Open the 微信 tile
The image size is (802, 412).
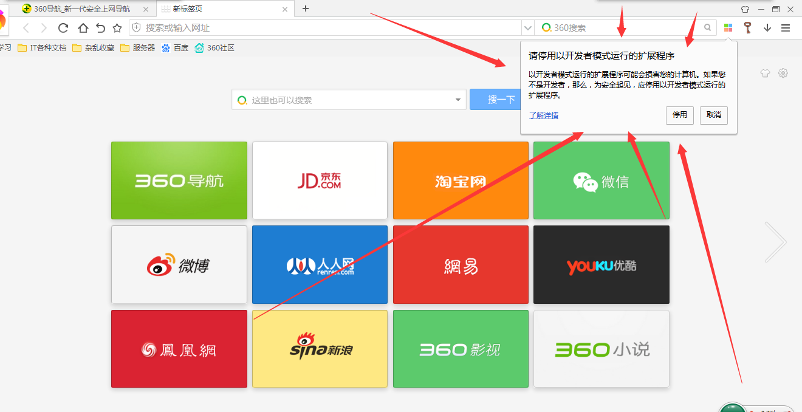click(601, 180)
